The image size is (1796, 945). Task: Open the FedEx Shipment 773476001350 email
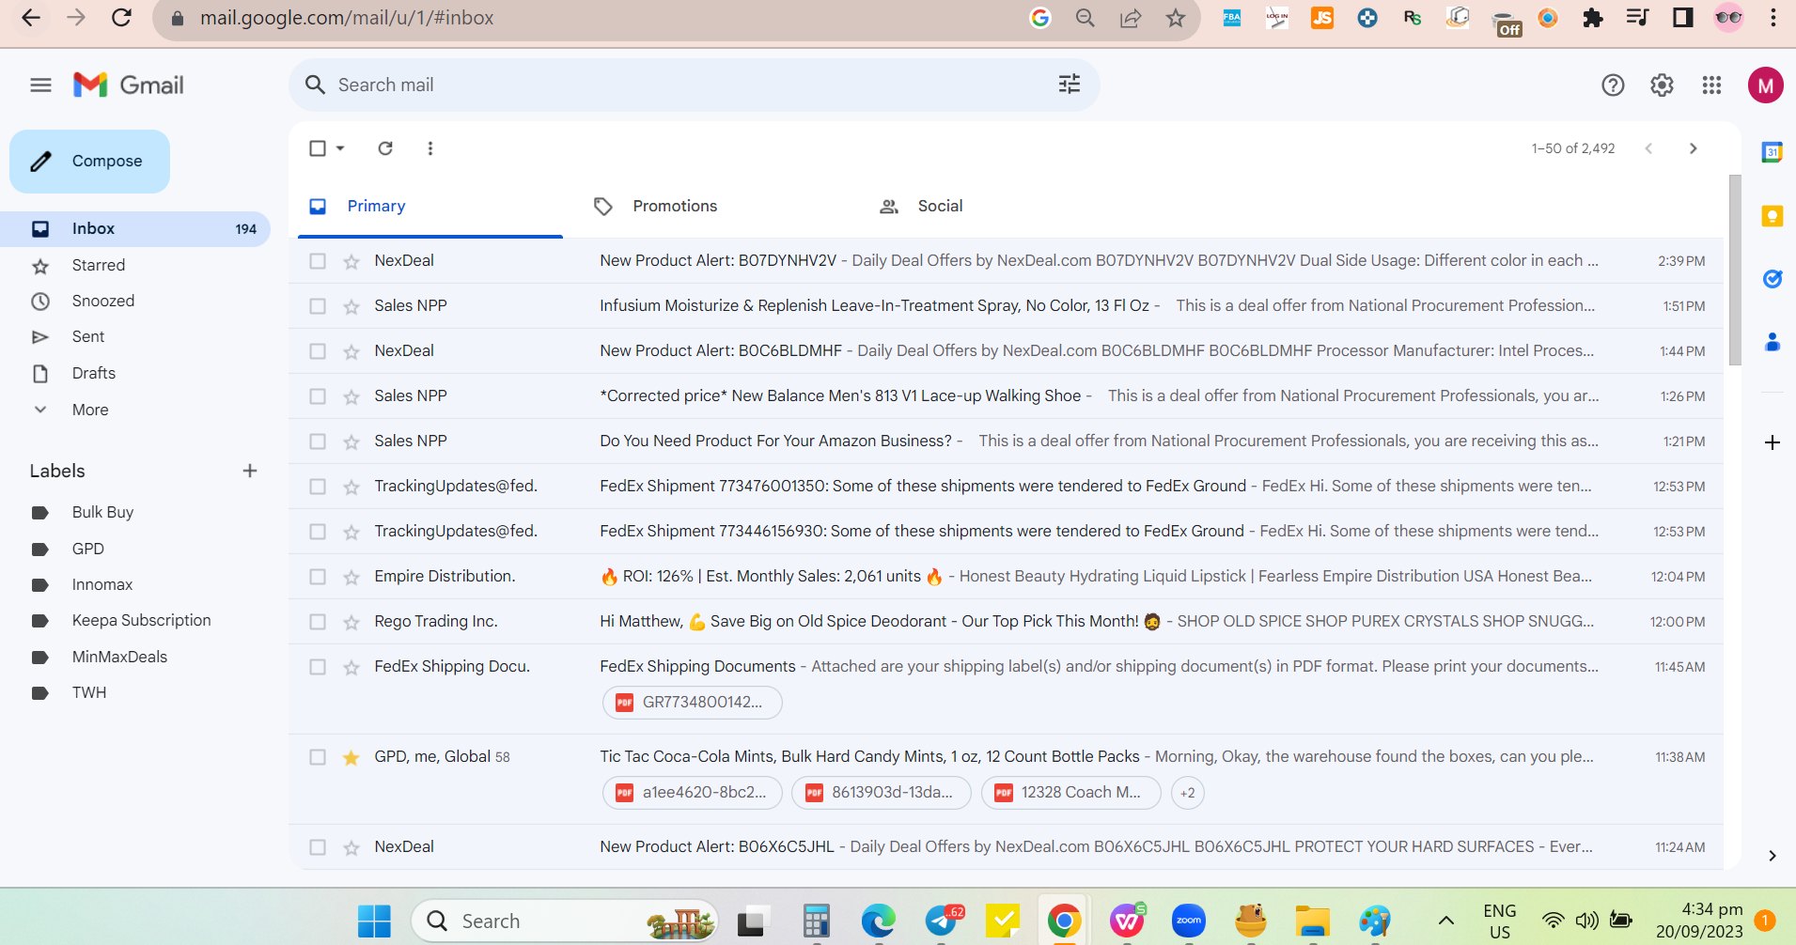[x=1006, y=487]
